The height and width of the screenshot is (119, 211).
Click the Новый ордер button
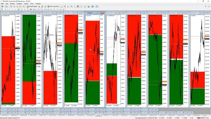pyautogui.click(x=32, y=6)
